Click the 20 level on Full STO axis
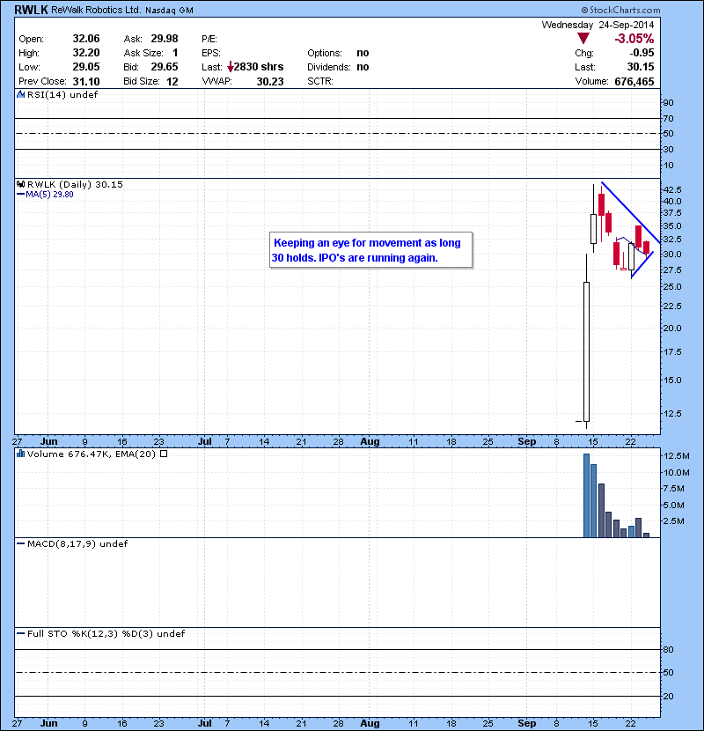Viewport: 704px width, 731px height. (668, 696)
